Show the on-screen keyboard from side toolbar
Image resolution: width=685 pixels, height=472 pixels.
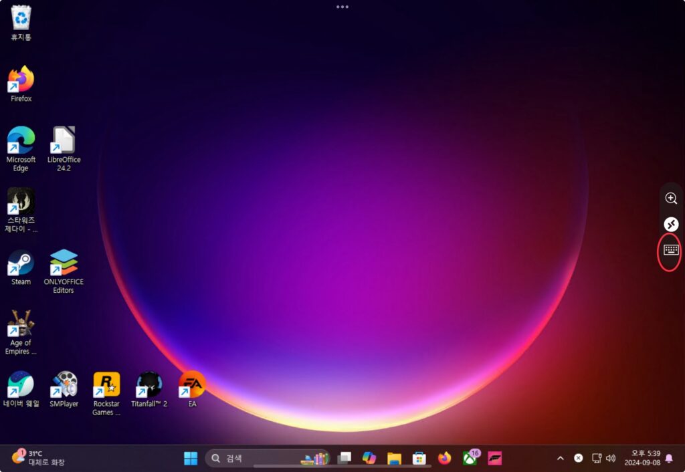[671, 250]
